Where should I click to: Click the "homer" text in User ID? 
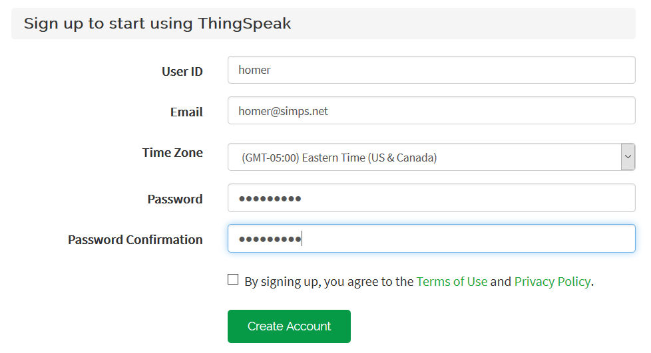pos(254,70)
